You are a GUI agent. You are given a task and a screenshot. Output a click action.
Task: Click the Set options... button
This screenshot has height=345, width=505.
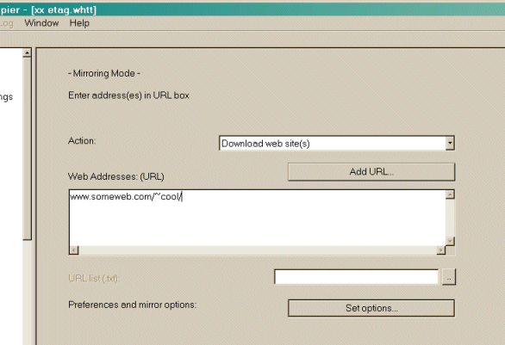pos(371,308)
